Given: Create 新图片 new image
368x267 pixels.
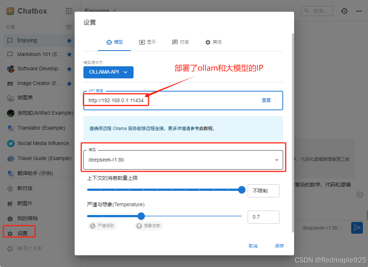Looking at the screenshot, I should coord(25,204).
